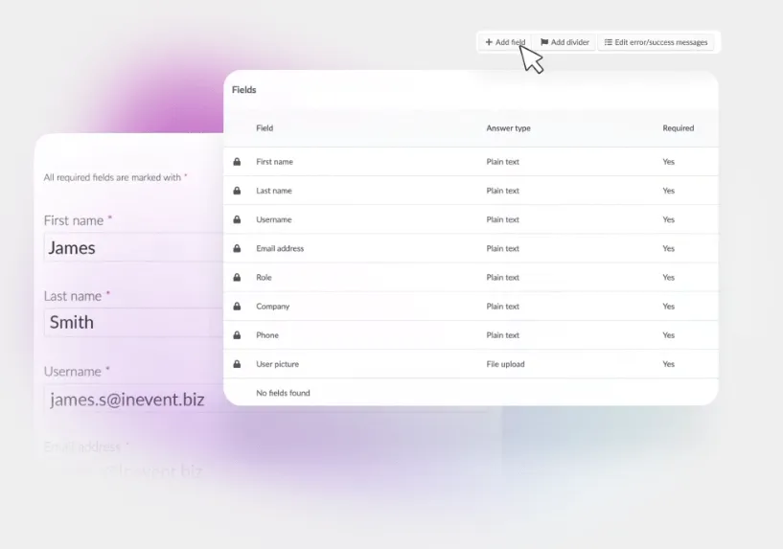Click the Yes value in Company row
The width and height of the screenshot is (783, 549).
(x=669, y=307)
